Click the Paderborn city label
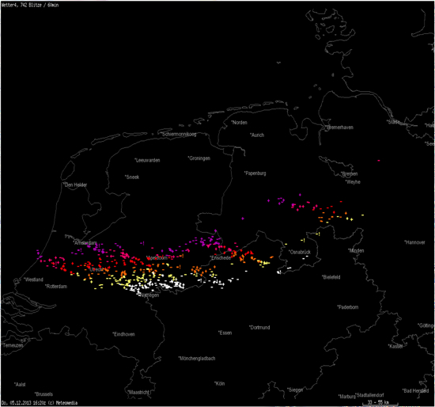Viewport: 435px width, 407px height. point(348,307)
